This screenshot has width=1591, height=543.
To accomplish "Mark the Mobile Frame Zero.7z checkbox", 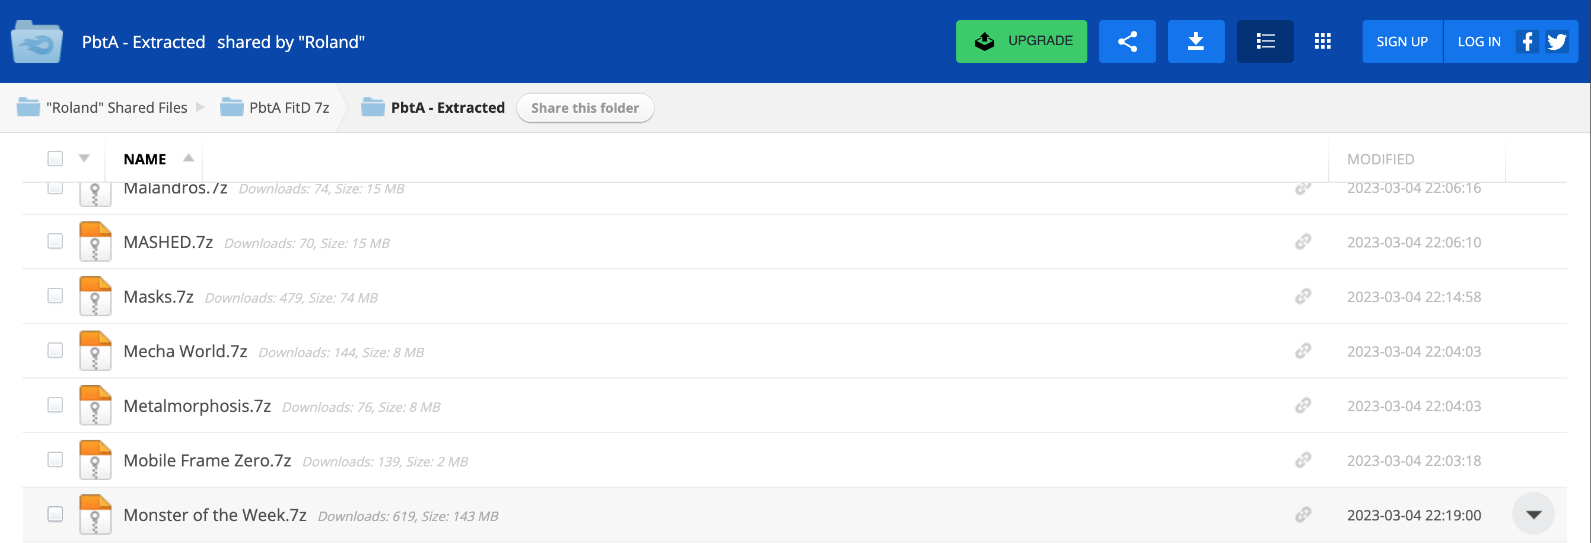I will [55, 459].
